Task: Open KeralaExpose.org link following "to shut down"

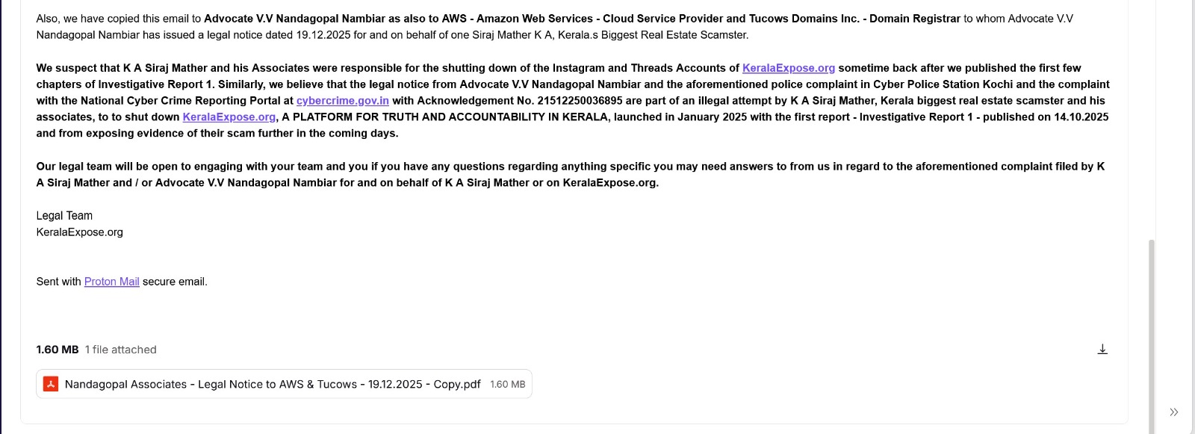Action: (x=229, y=117)
